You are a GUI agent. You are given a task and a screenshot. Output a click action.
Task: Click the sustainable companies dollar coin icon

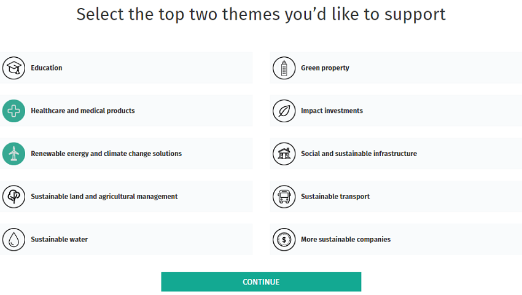pos(284,239)
